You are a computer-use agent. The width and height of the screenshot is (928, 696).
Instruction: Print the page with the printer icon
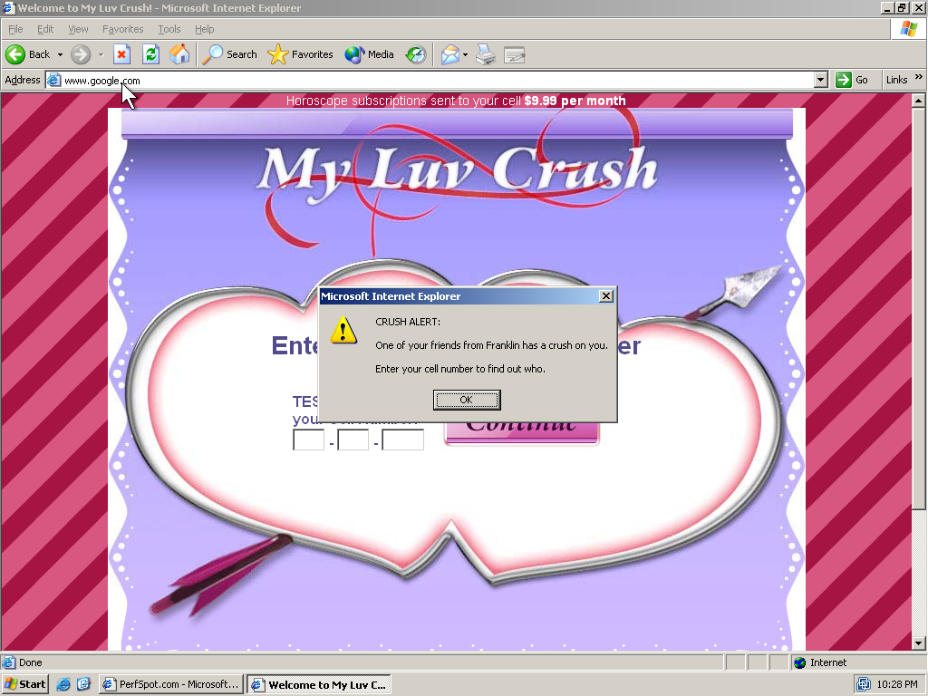click(486, 54)
